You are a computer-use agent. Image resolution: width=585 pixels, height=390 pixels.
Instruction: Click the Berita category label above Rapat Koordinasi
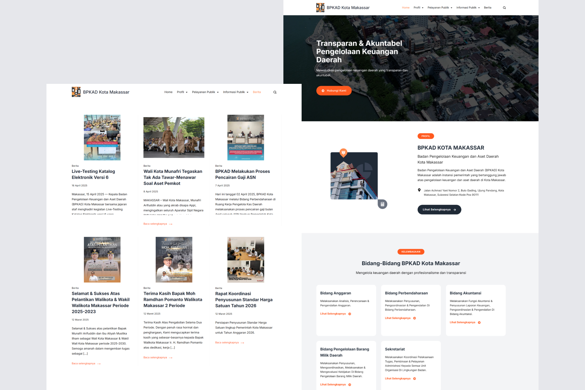pyautogui.click(x=219, y=288)
